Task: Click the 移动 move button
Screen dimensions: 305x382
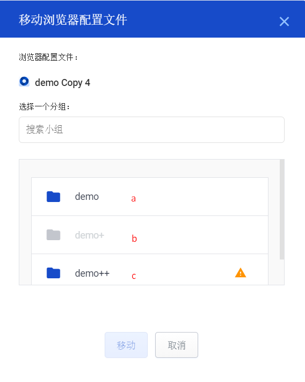Action: [126, 345]
